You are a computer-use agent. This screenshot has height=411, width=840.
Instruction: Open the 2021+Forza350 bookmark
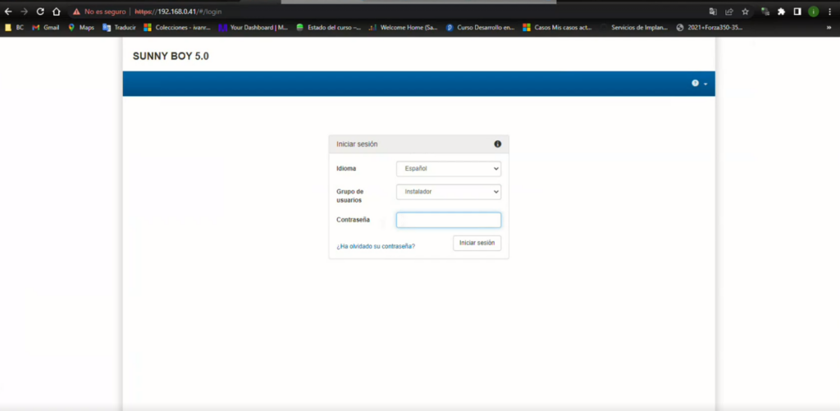click(x=710, y=27)
